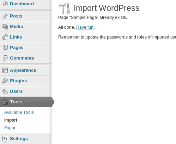The width and height of the screenshot is (176, 144).
Task: Open the Pages menu
Action: point(17,48)
